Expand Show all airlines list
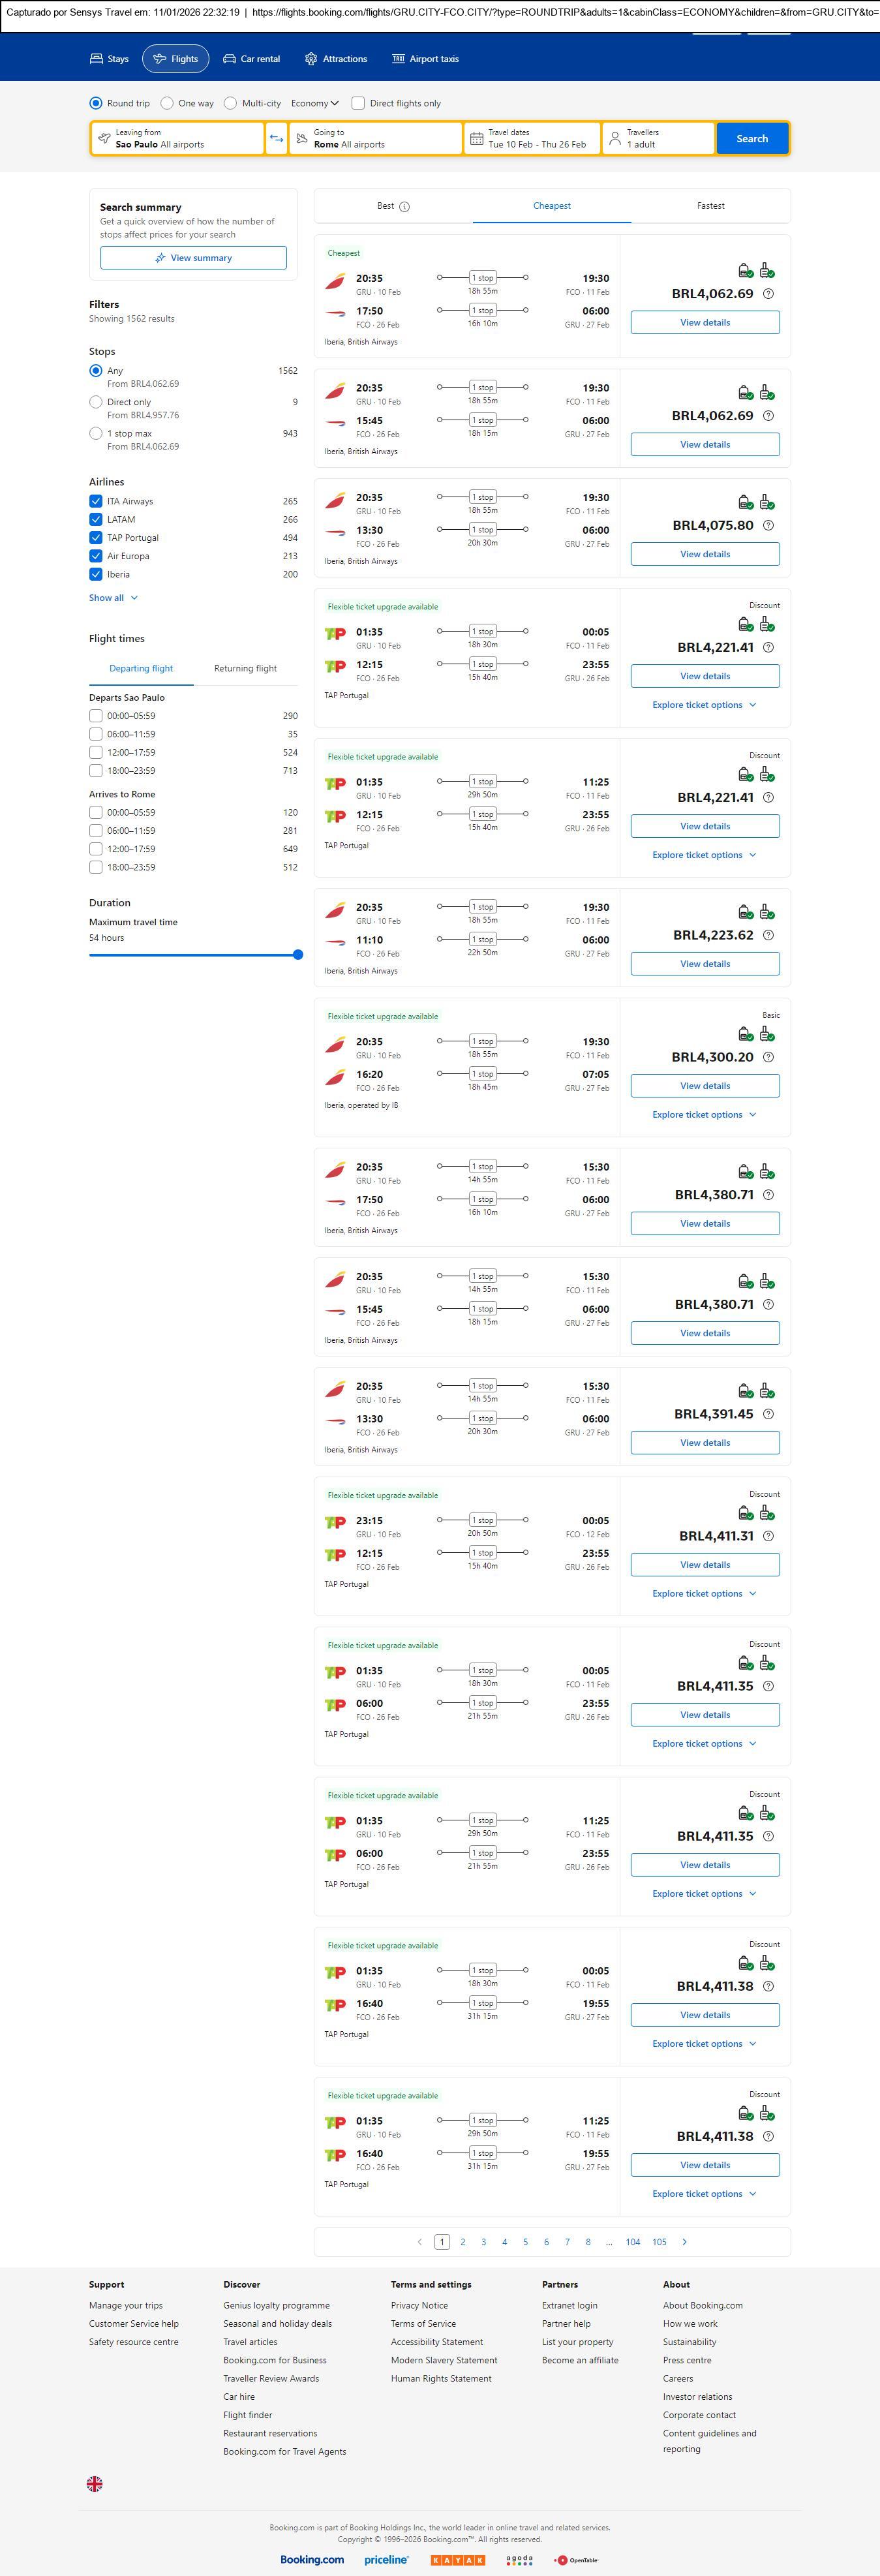The image size is (880, 2576). point(113,598)
